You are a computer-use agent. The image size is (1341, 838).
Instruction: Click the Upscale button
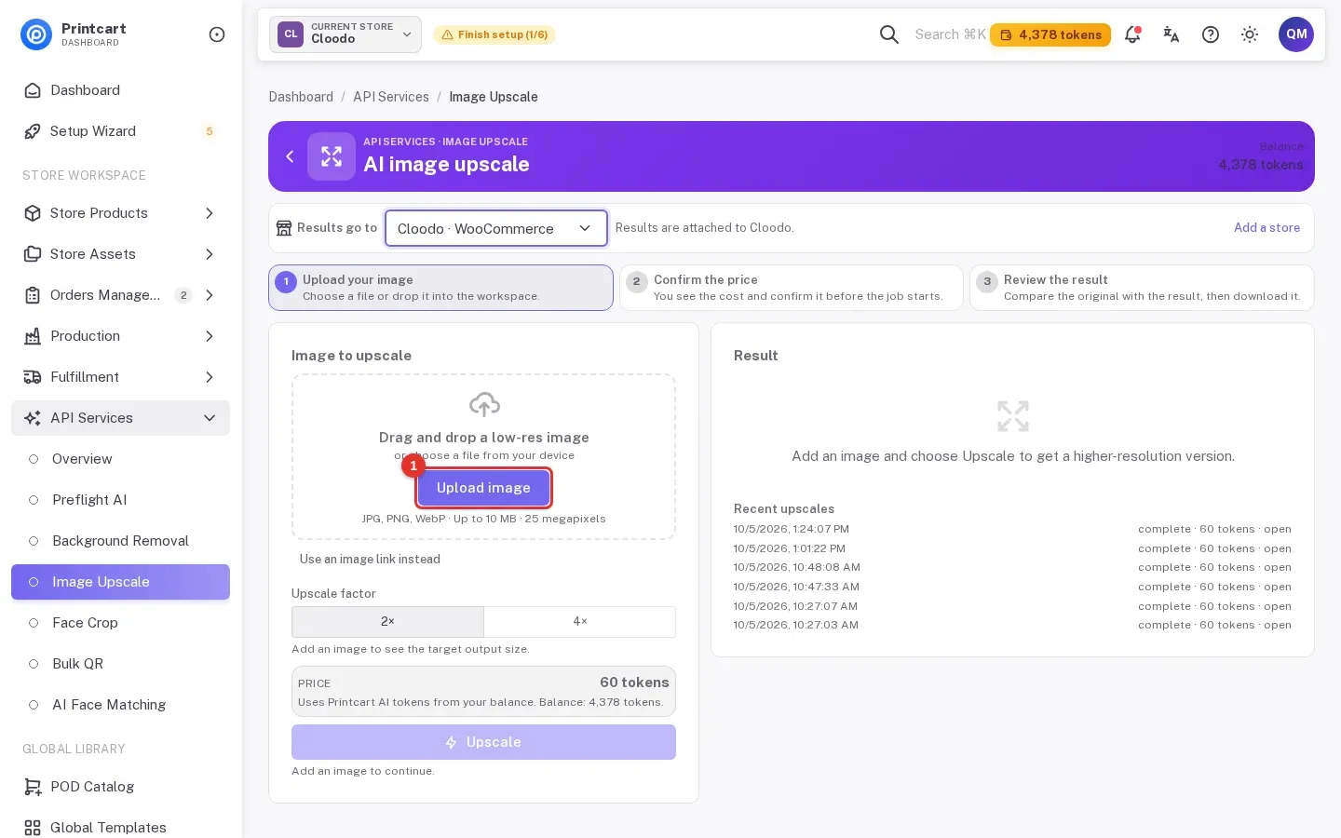483,742
